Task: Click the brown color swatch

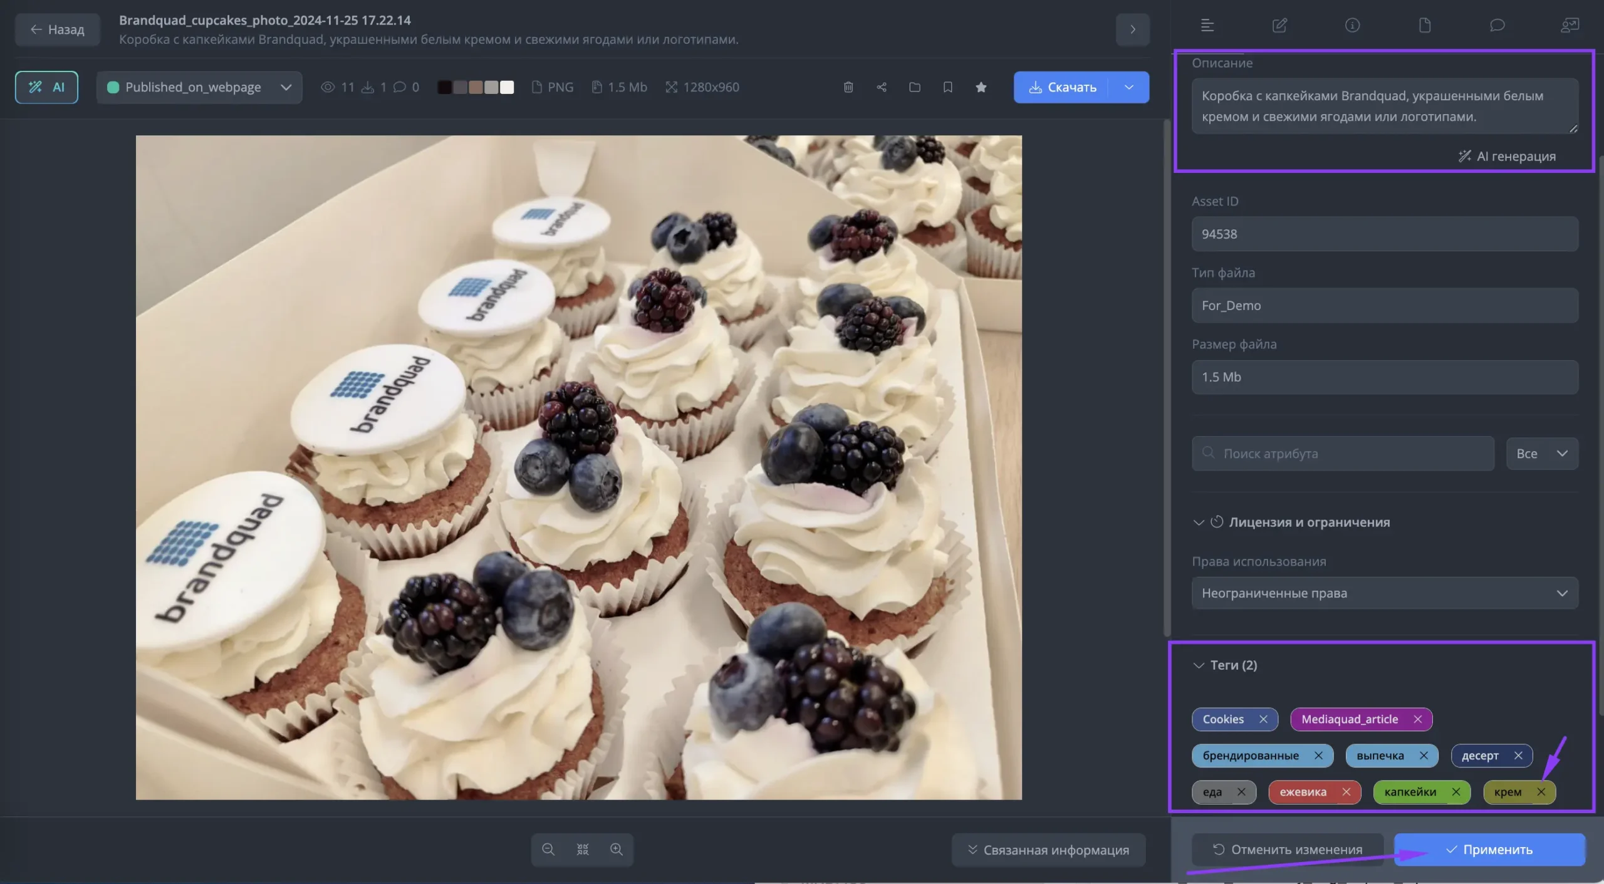Action: [x=476, y=87]
